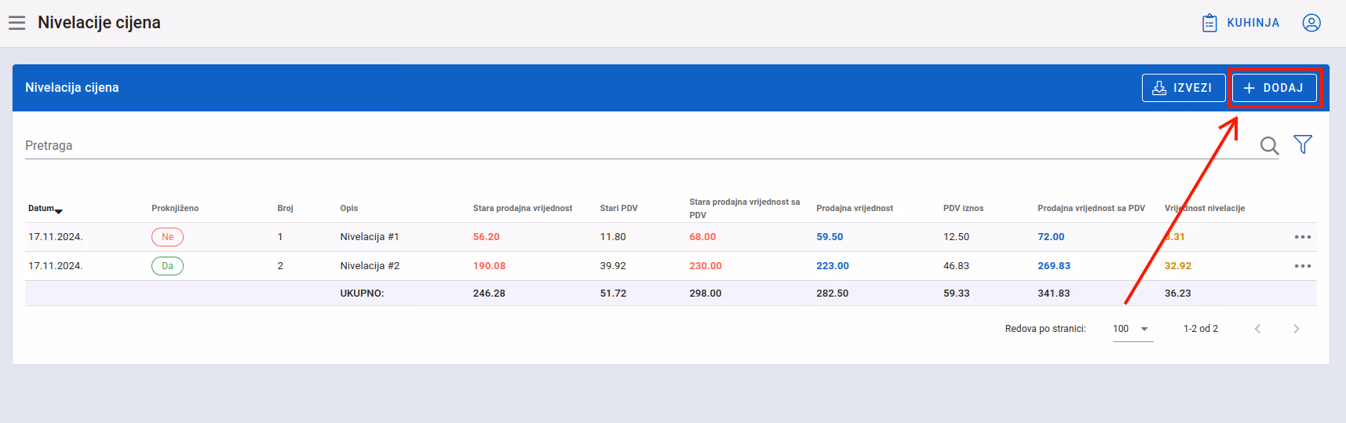Sort by Opis column header
This screenshot has height=423, width=1346.
[348, 209]
